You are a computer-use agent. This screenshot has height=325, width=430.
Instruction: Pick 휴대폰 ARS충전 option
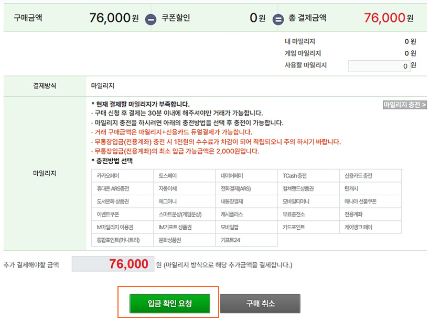point(113,188)
